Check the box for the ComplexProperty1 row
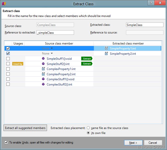The width and height of the screenshot is (167, 150). pos(8,69)
